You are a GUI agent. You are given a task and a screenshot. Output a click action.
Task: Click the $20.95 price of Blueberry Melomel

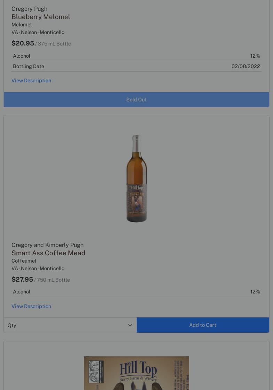coord(23,43)
